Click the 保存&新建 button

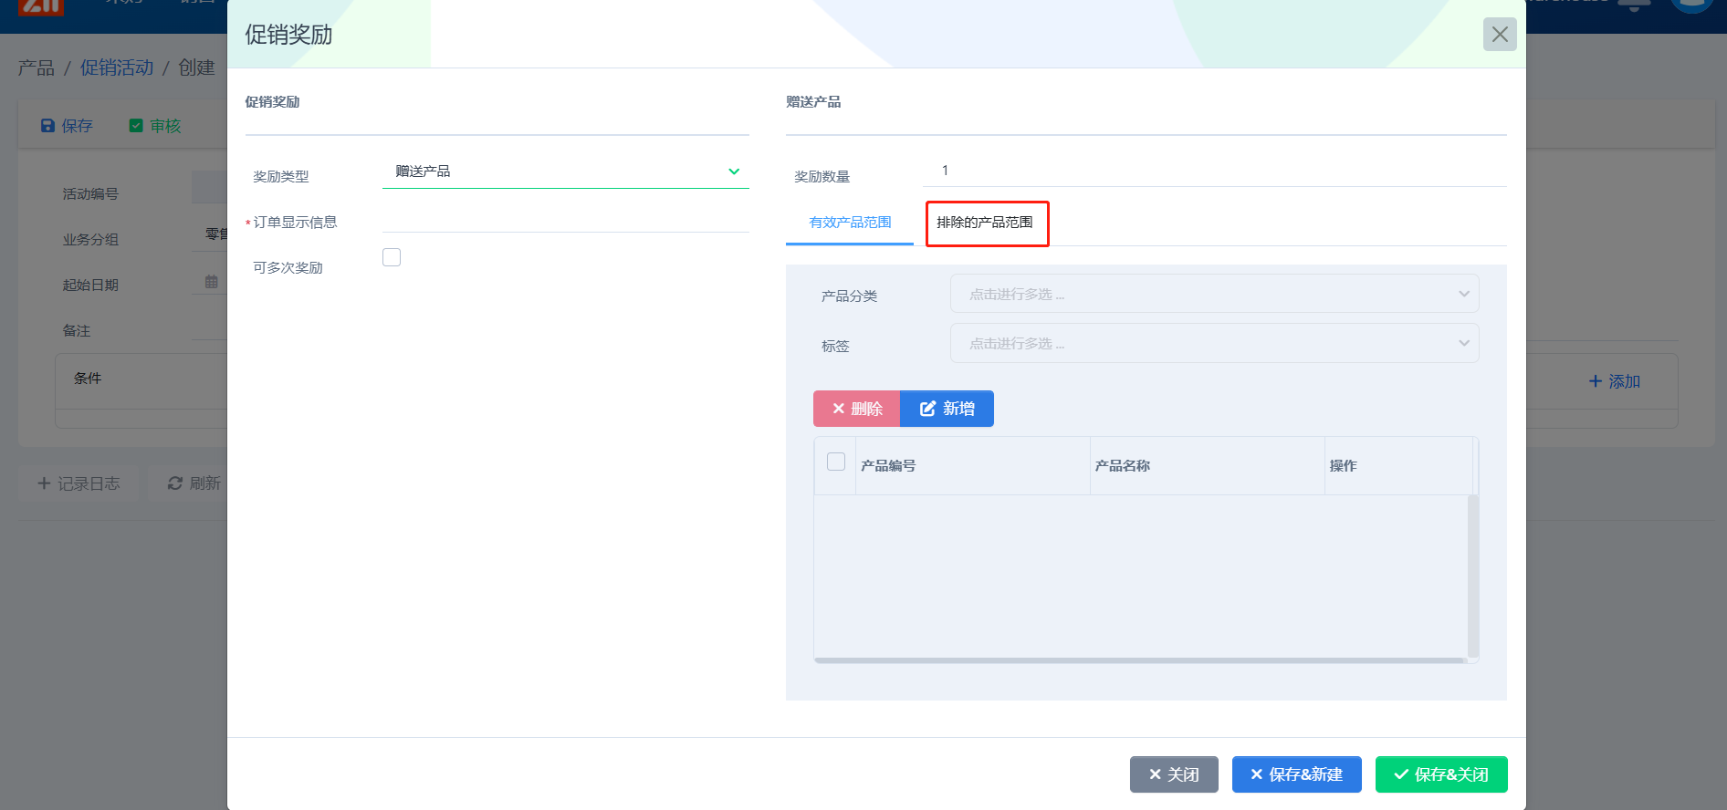pos(1297,774)
